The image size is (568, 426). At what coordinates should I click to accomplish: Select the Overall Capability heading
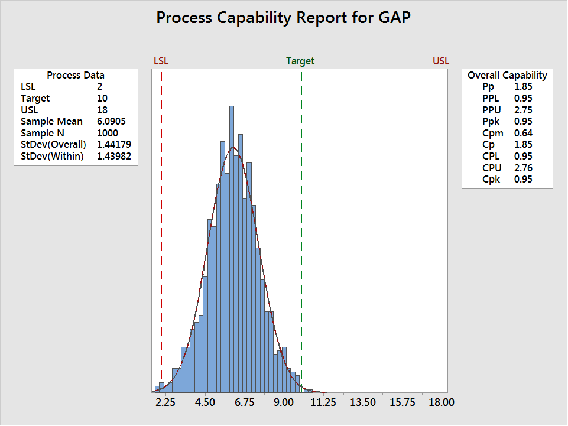click(507, 76)
